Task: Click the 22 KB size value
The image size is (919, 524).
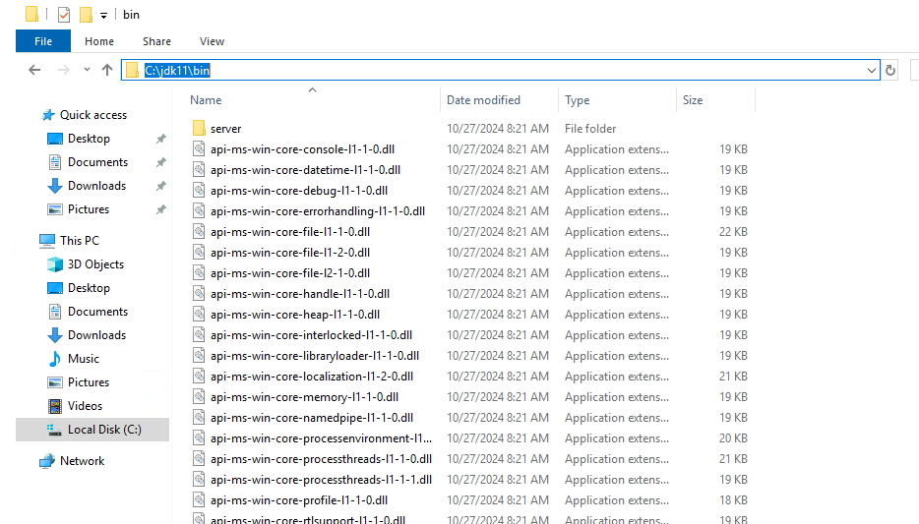Action: pyautogui.click(x=733, y=232)
